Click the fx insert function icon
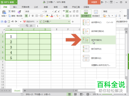The width and height of the screenshot is (129, 96). pyautogui.click(x=31, y=26)
